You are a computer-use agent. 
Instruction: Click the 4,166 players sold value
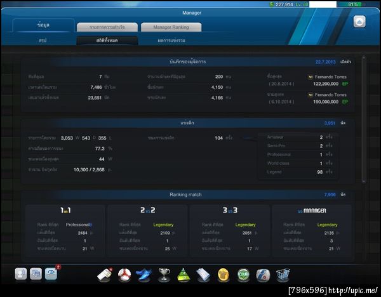(x=217, y=98)
